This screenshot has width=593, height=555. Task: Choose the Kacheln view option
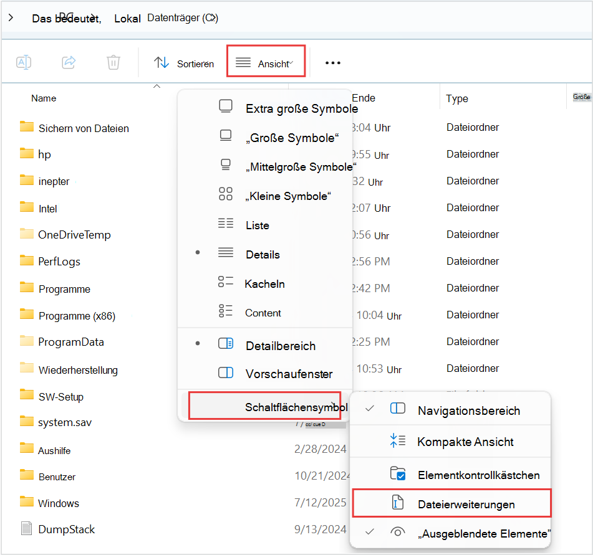(x=265, y=283)
